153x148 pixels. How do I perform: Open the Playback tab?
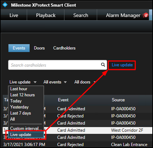[46, 15]
